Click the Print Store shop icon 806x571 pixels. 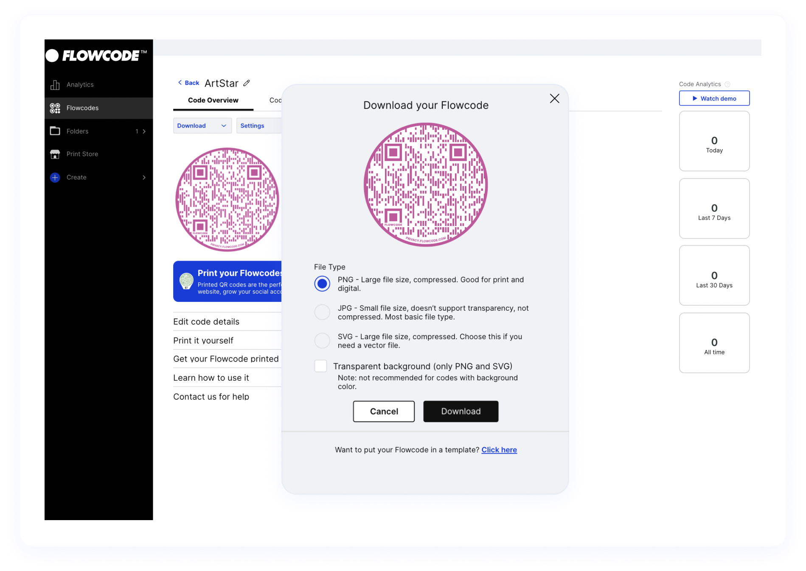[x=55, y=154]
